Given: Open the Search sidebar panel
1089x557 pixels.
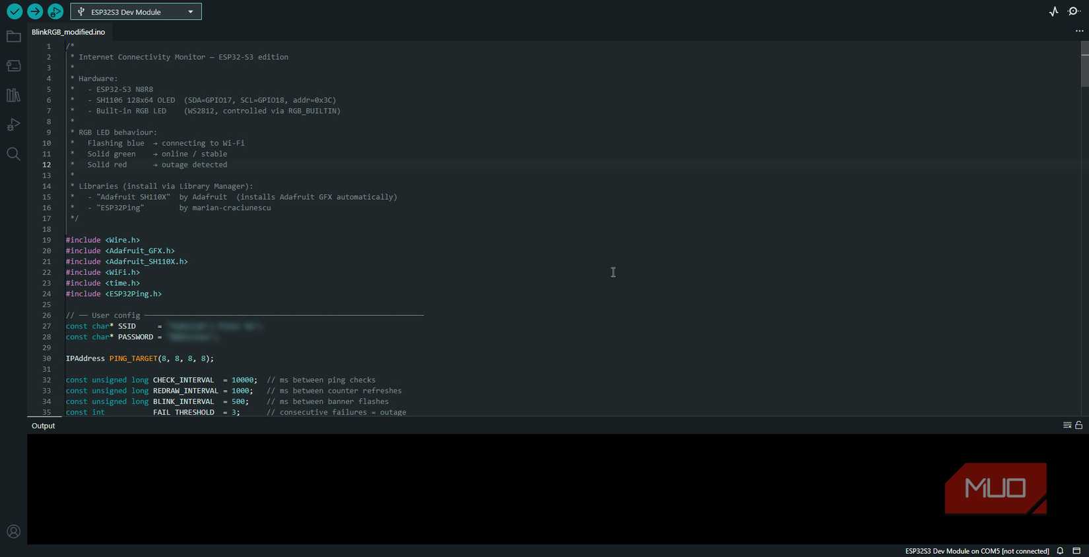Looking at the screenshot, I should point(13,154).
